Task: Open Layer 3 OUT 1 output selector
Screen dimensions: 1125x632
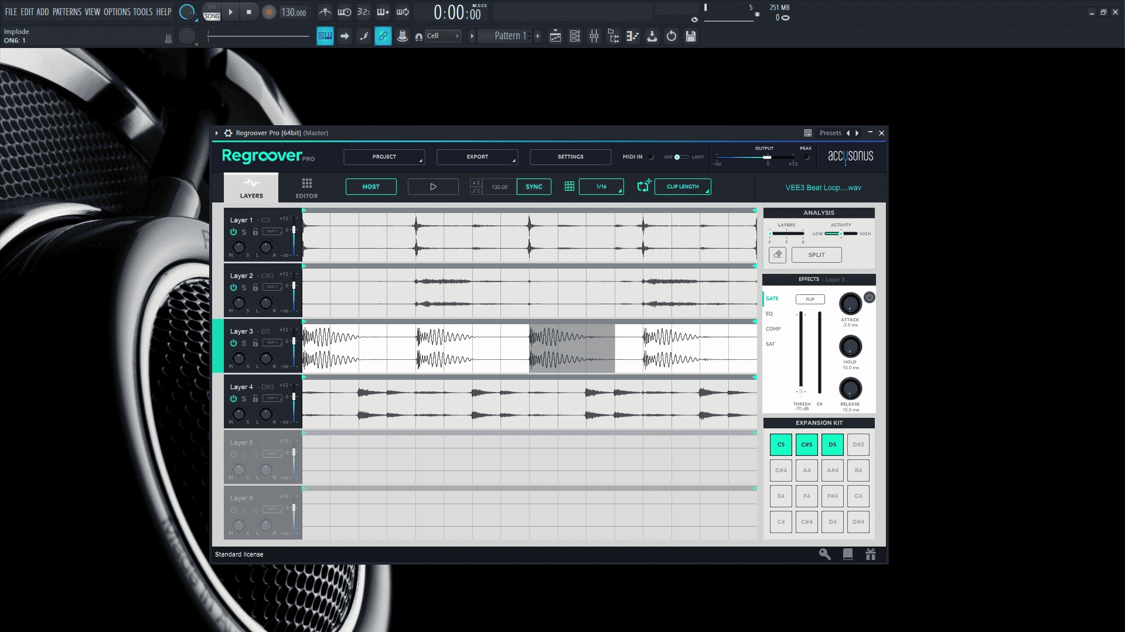Action: (272, 342)
